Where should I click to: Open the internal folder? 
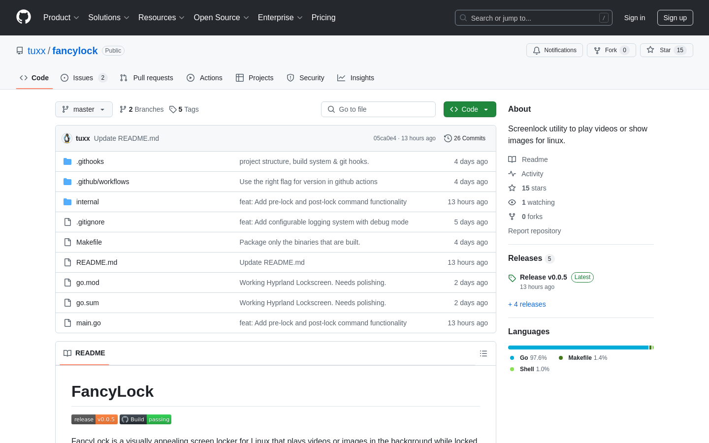(x=88, y=202)
